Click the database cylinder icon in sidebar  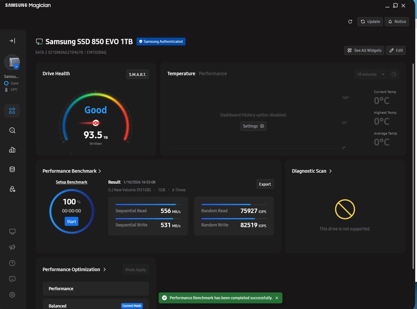12,169
